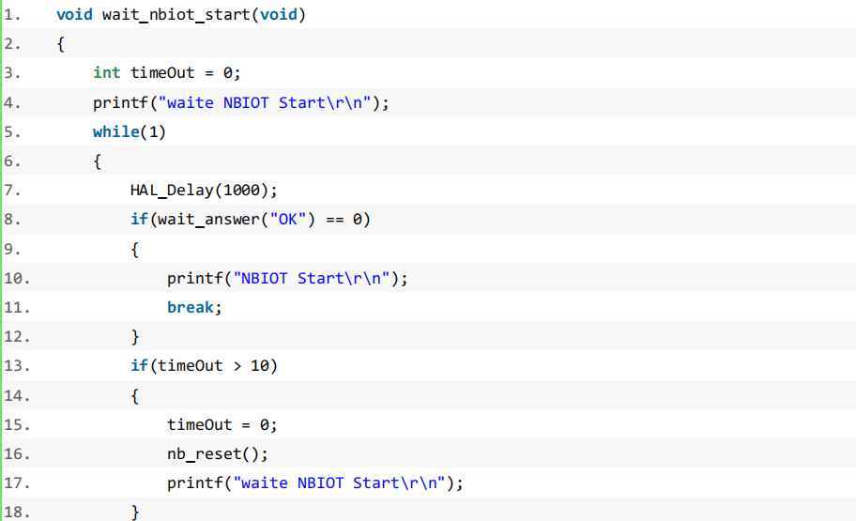
Task: Click the while keyword on line 5
Action: point(115,131)
